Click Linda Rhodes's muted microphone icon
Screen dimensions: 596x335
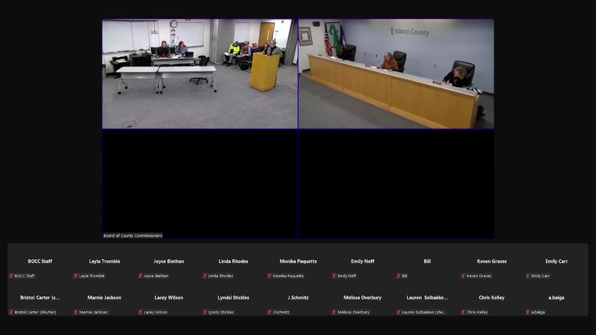[x=205, y=276]
